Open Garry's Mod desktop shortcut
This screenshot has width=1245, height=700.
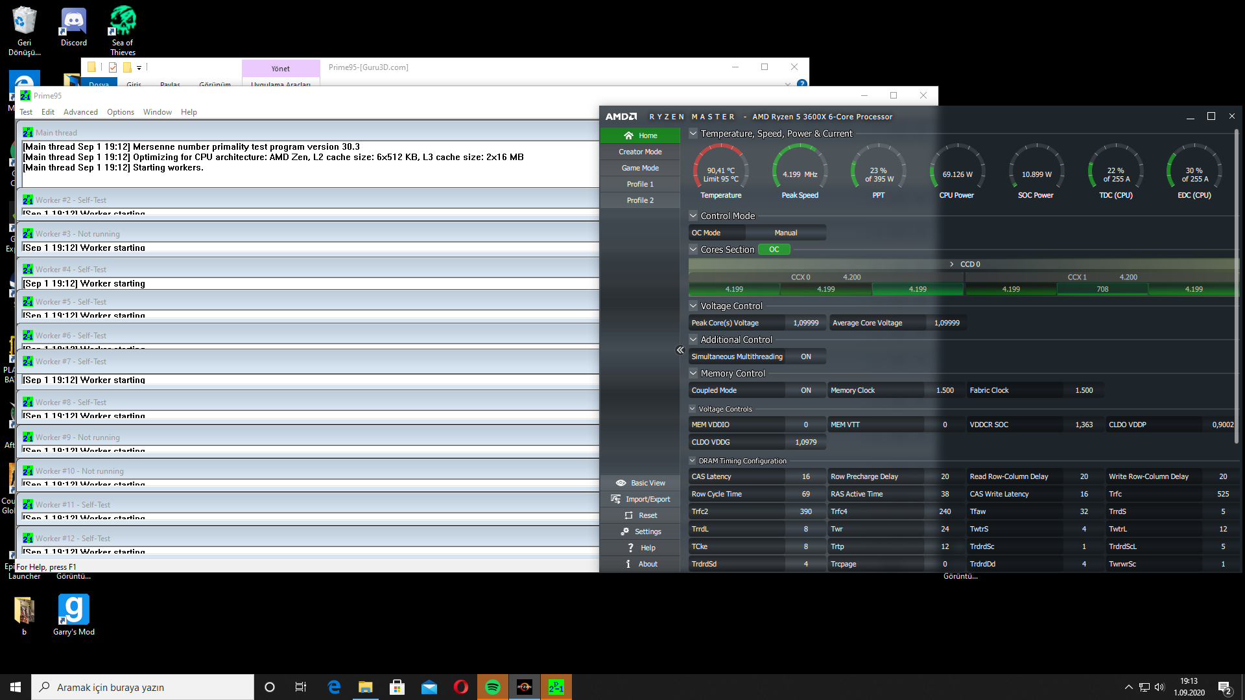(x=73, y=615)
